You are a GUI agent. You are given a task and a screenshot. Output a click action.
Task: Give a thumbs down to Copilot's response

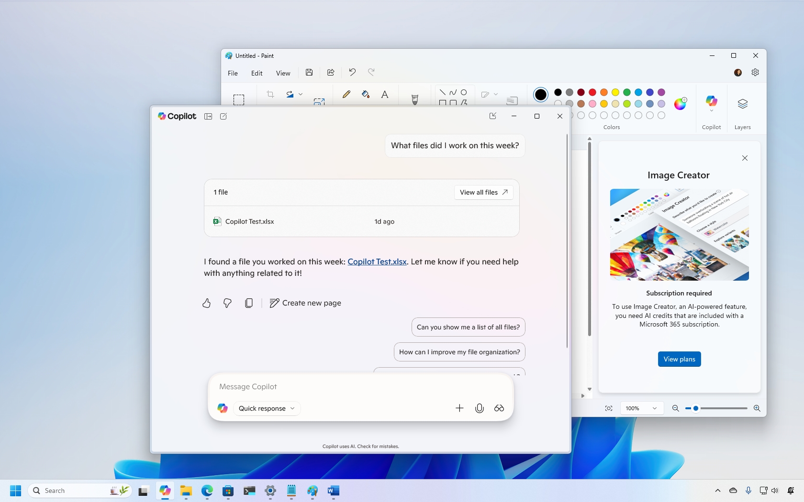[227, 303]
